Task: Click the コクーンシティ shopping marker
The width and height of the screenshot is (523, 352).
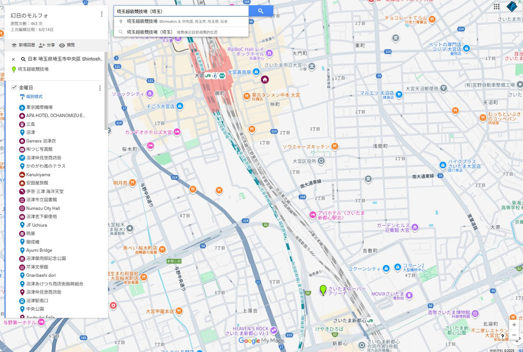Action: tap(386, 268)
